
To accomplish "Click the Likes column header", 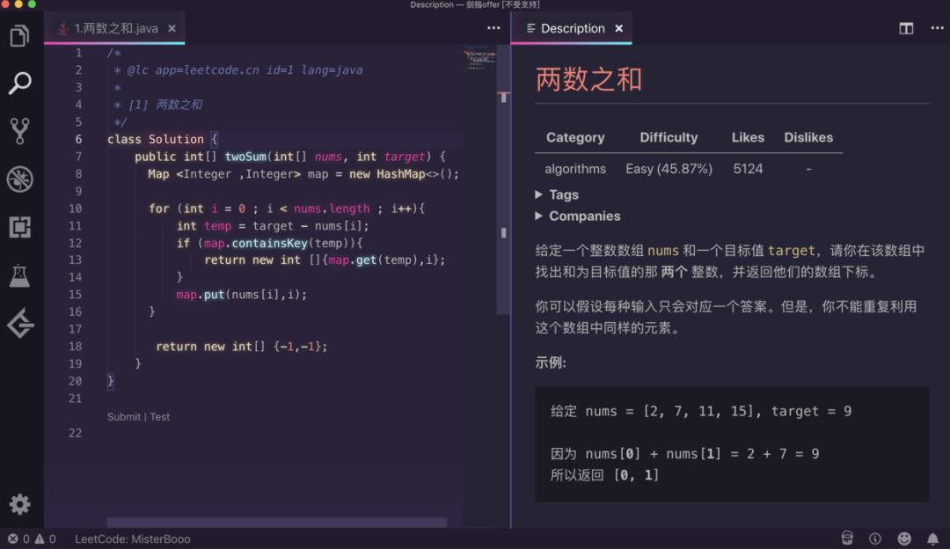I will pyautogui.click(x=748, y=137).
